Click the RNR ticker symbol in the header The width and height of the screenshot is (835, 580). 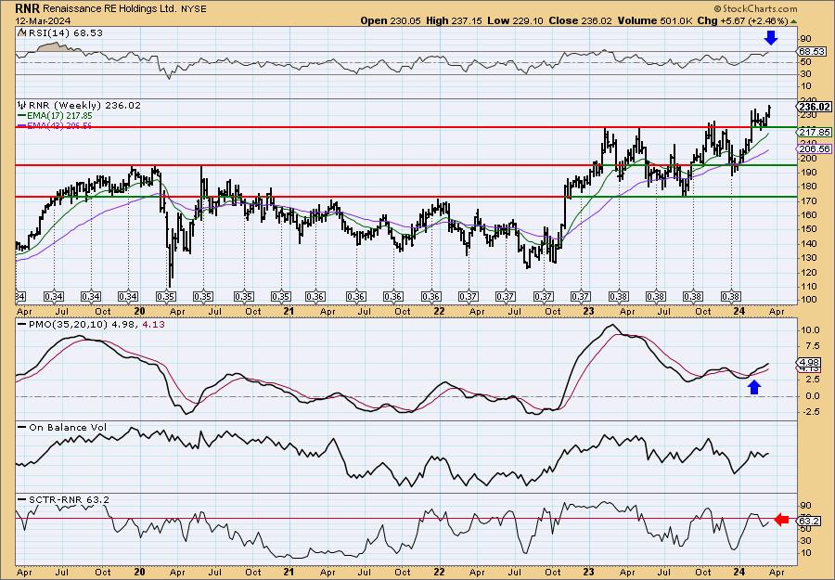(x=27, y=8)
